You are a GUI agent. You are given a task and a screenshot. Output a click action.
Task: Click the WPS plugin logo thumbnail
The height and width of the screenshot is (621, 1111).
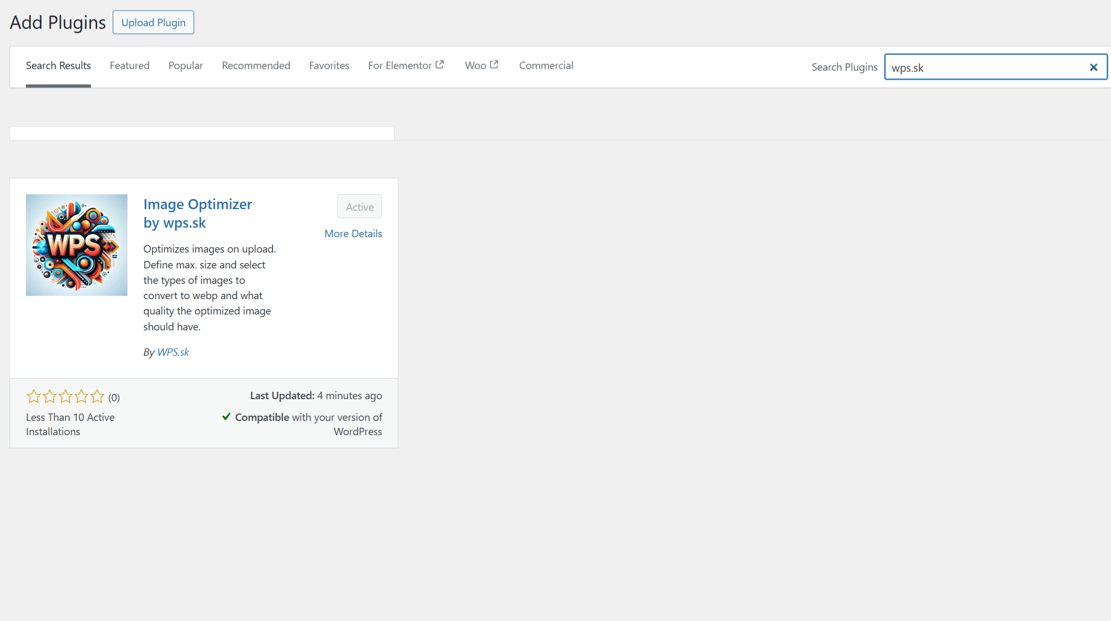click(77, 245)
